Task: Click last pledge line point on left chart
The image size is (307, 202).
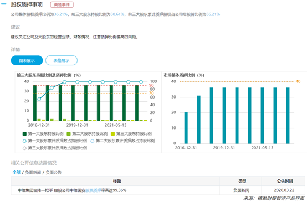Action: [x=141, y=82]
